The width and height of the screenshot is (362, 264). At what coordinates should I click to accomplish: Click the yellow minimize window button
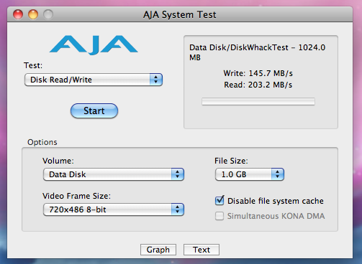[x=33, y=14]
